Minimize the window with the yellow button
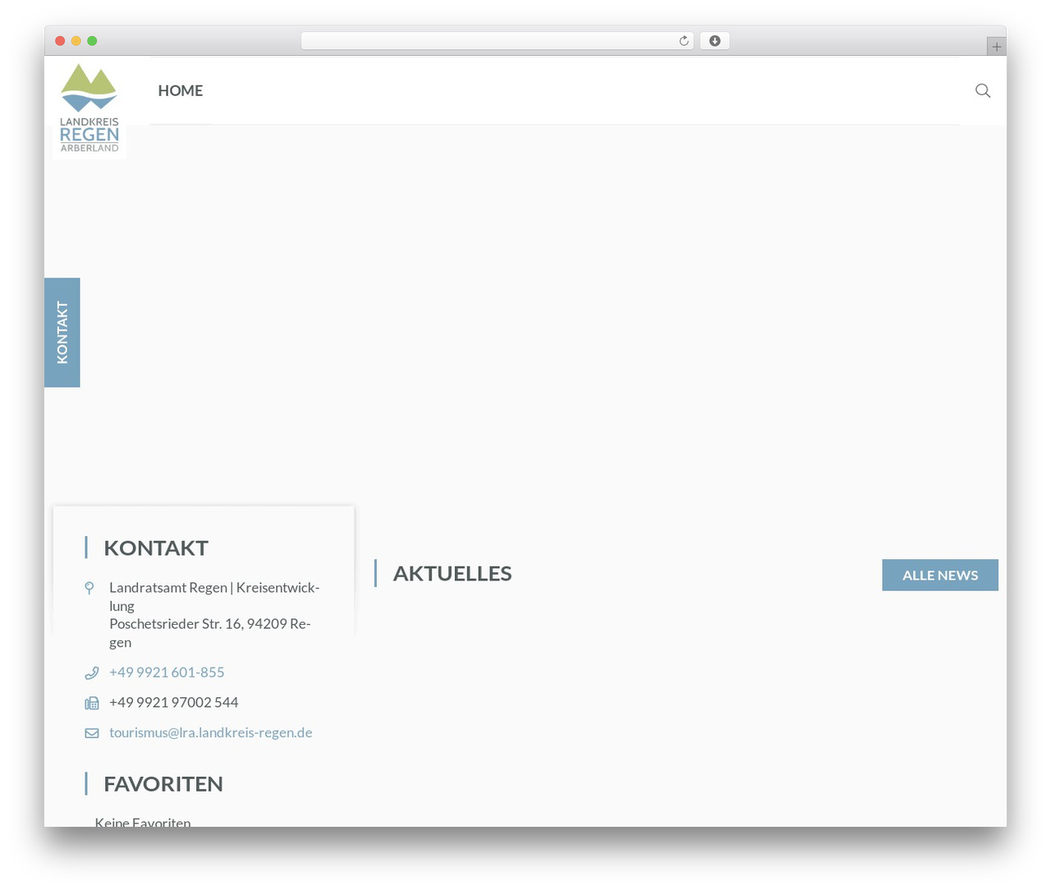Screen dimensions: 1051x890 click(x=76, y=41)
